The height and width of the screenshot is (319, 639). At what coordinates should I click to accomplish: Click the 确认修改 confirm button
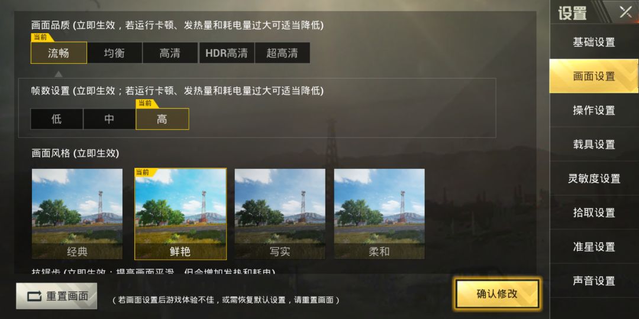[497, 294]
